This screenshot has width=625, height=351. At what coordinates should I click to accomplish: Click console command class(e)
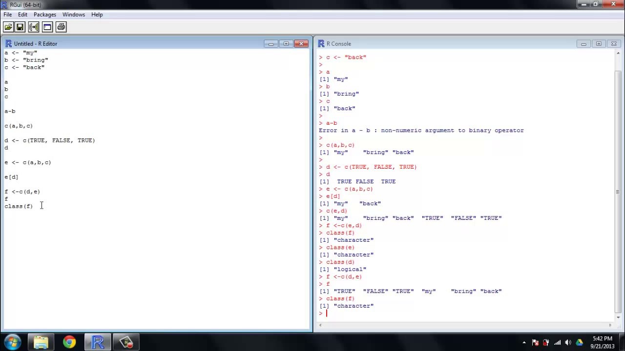tap(340, 247)
